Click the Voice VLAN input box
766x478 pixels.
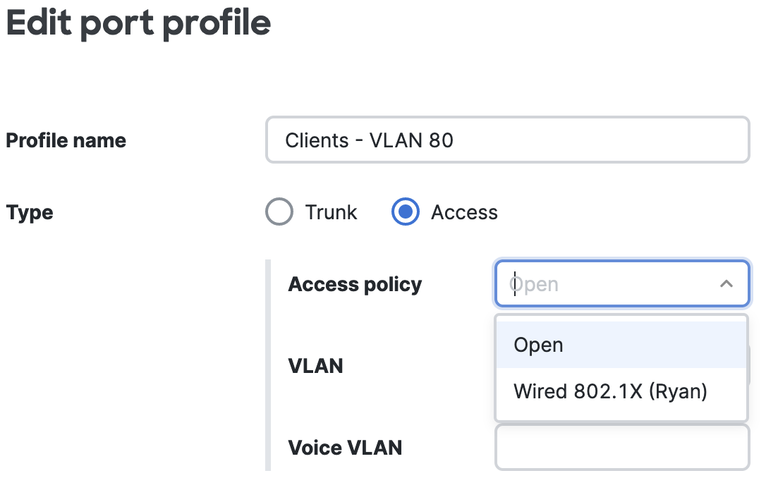(621, 447)
